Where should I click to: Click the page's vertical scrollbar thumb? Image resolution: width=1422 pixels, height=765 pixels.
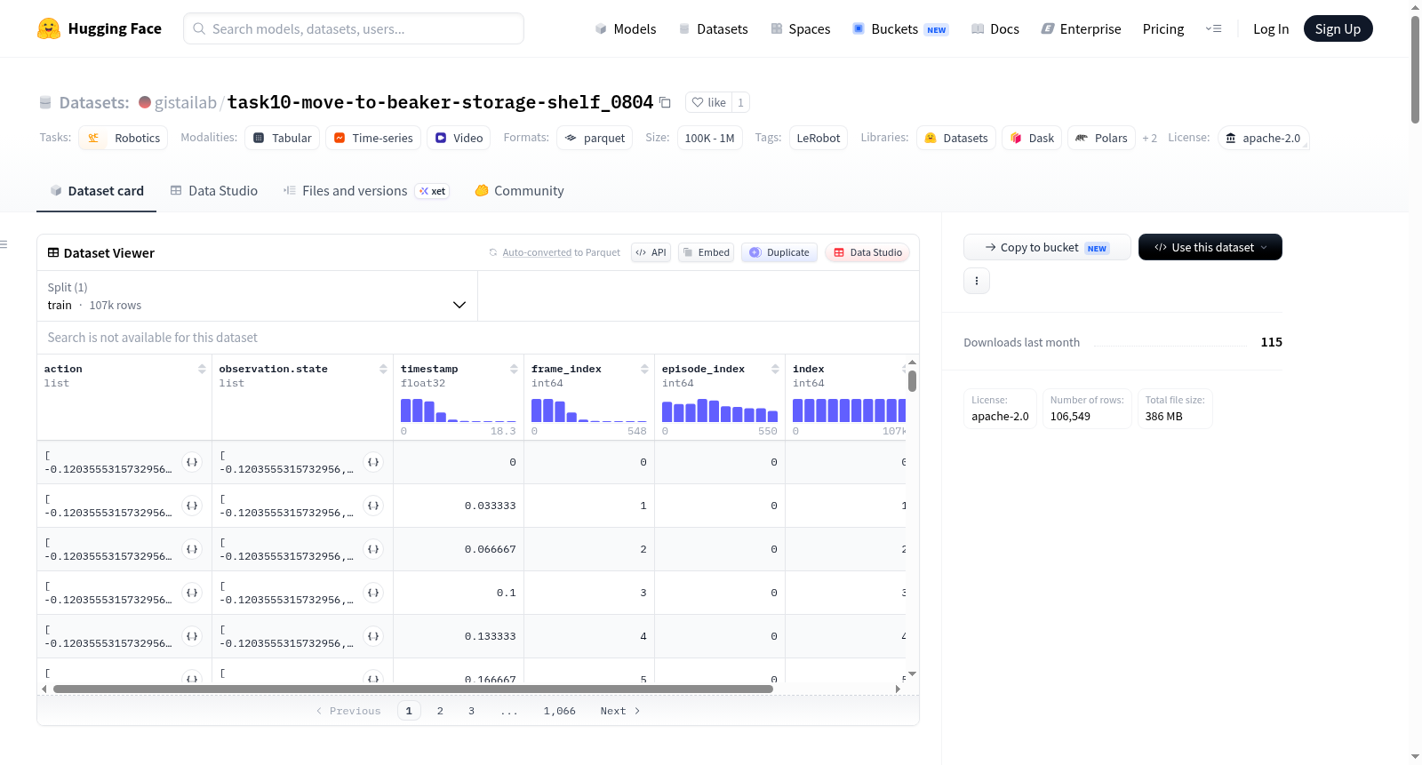pos(1416,69)
